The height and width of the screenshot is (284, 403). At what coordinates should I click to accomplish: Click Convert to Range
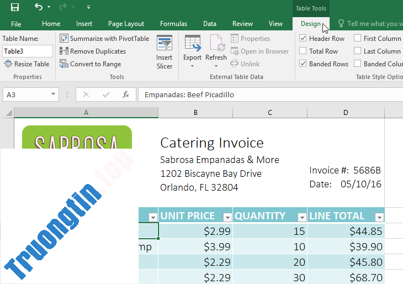90,64
